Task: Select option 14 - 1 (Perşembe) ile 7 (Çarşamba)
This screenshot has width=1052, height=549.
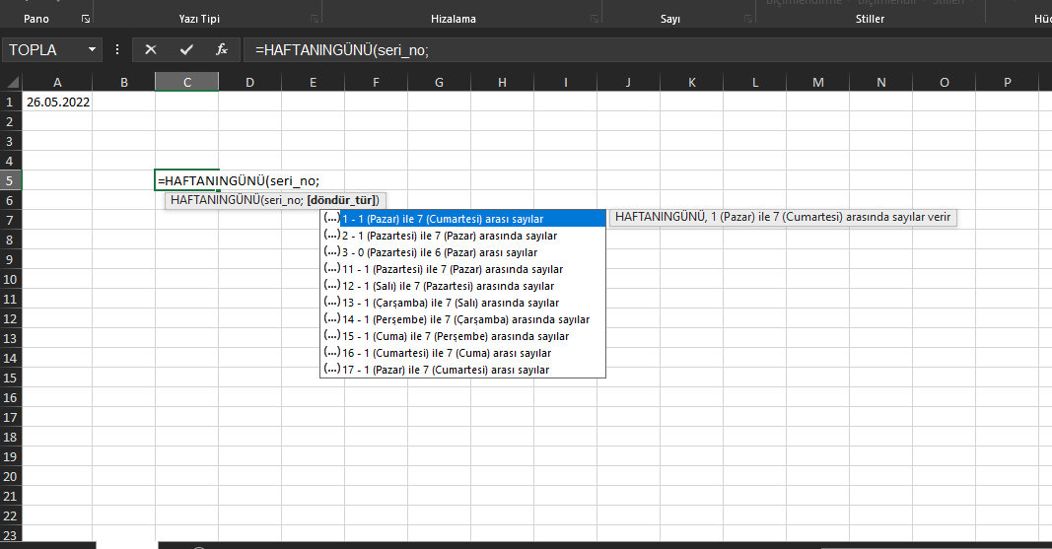Action: pos(463,319)
